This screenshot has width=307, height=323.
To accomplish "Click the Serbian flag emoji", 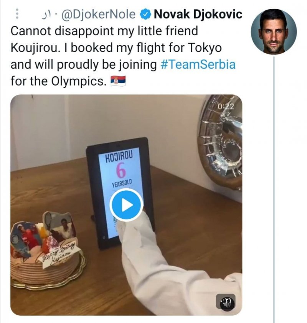I will coord(118,81).
